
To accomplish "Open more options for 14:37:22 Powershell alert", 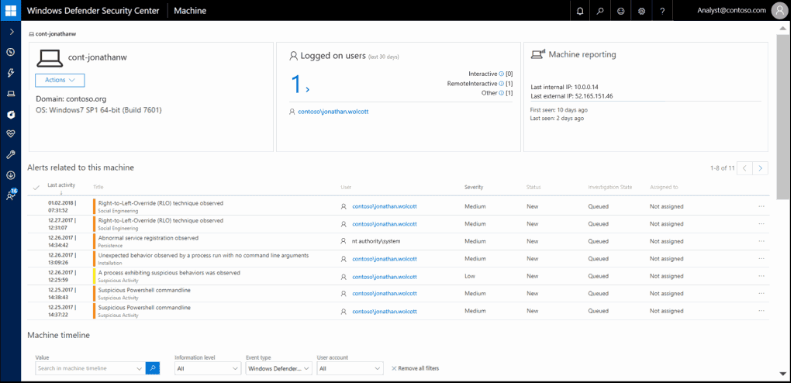I will pyautogui.click(x=761, y=311).
